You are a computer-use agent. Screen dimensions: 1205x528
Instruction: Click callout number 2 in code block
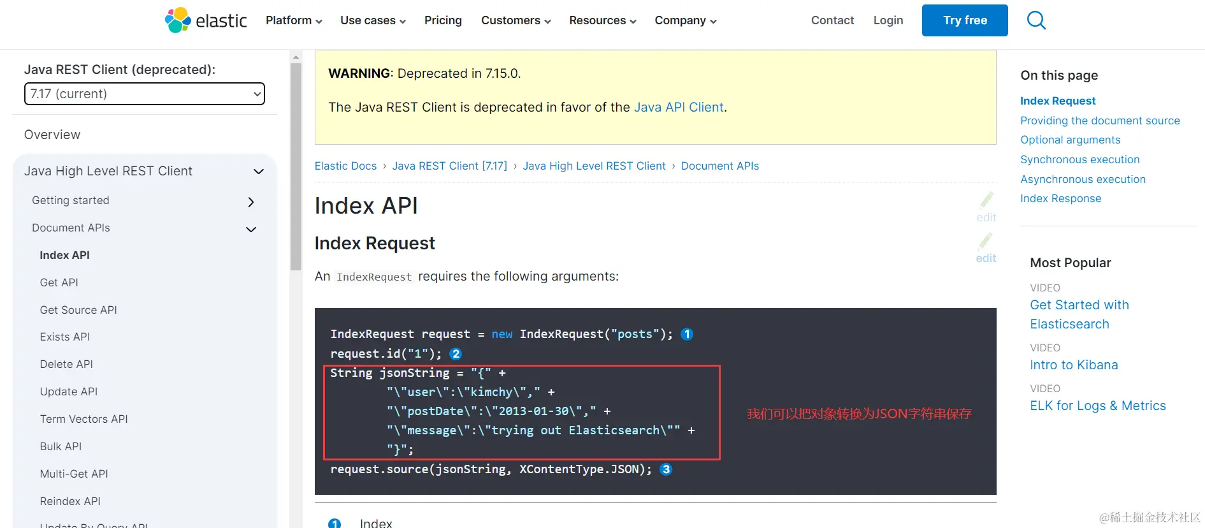click(x=456, y=354)
